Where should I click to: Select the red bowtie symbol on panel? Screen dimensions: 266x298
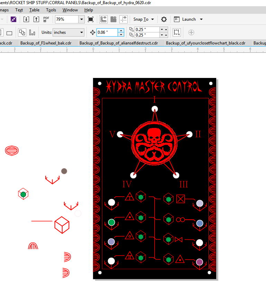(178, 239)
